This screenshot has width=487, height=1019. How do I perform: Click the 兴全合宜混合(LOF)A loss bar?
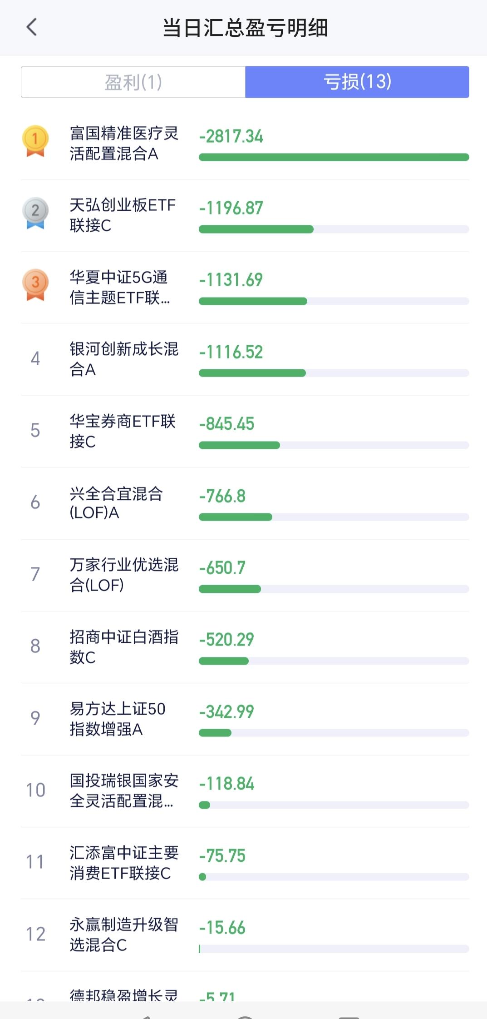(334, 517)
